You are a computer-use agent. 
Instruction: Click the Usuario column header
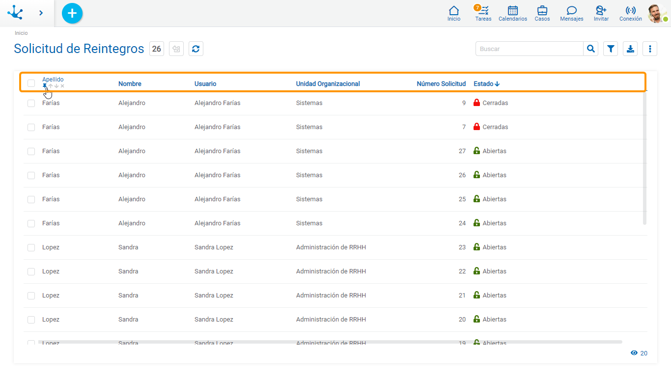pyautogui.click(x=205, y=84)
